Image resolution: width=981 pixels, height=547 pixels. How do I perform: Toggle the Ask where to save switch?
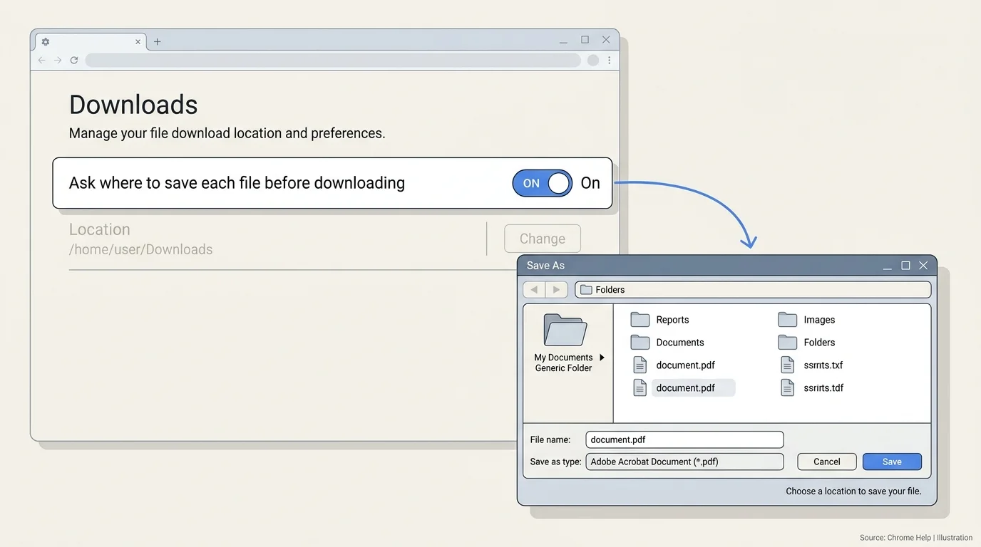(x=542, y=183)
